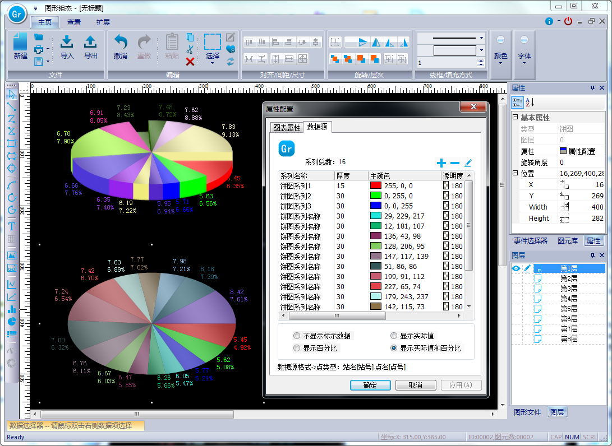Screen dimensions: 612x446
Task: Select the rectangle drawing tool
Action: coord(12,143)
